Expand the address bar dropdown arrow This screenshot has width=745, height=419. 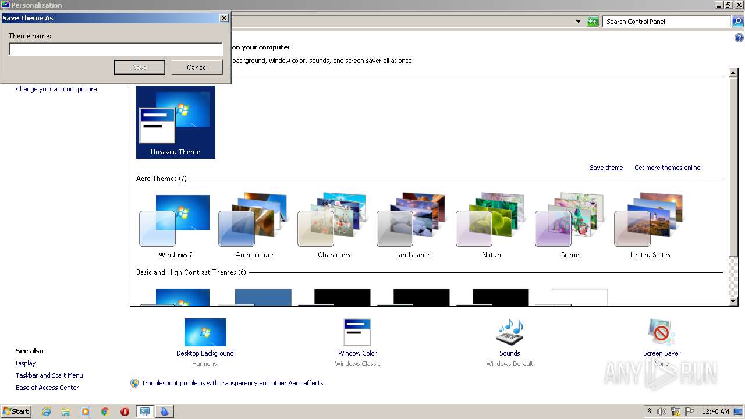578,22
